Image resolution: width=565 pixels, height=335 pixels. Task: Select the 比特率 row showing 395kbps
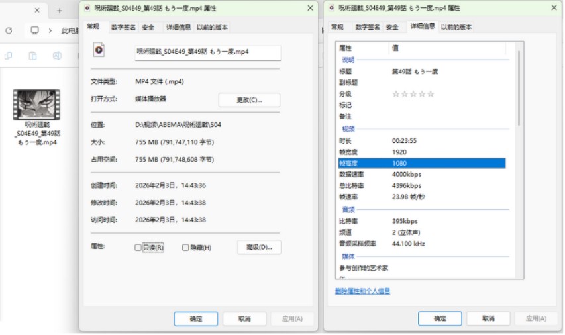[x=422, y=221]
